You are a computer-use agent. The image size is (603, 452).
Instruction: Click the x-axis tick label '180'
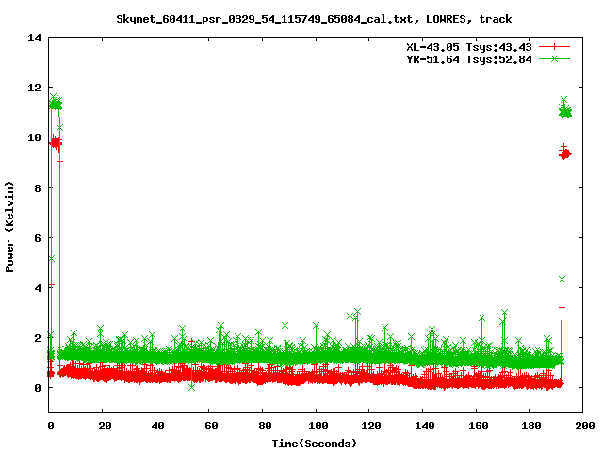[531, 426]
